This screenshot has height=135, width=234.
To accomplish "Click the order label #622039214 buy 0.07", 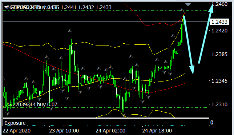I will tap(32, 104).
